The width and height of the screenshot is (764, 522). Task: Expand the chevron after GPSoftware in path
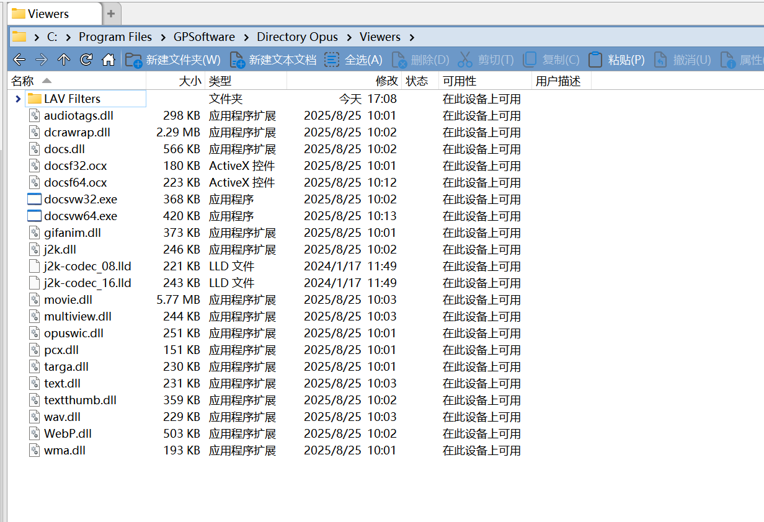(246, 37)
